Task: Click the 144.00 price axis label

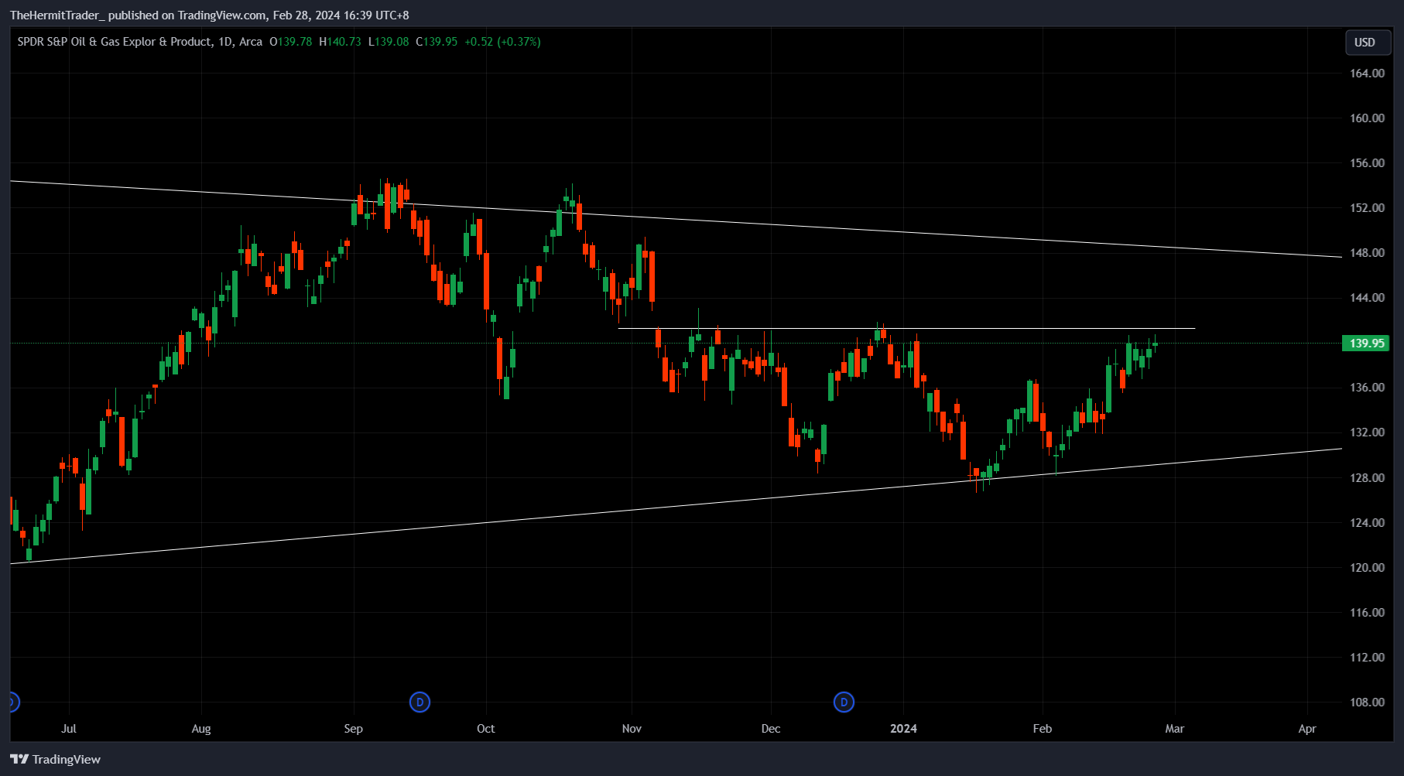Action: pos(1367,298)
